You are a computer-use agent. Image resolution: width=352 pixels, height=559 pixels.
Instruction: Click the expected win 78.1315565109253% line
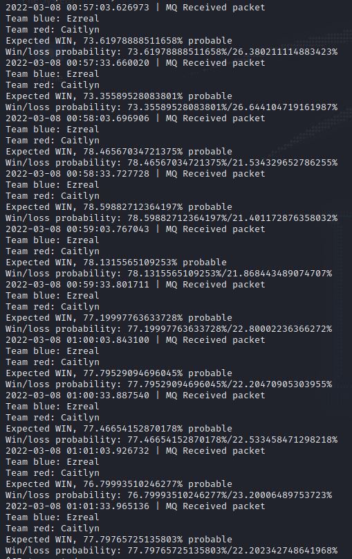(116, 263)
